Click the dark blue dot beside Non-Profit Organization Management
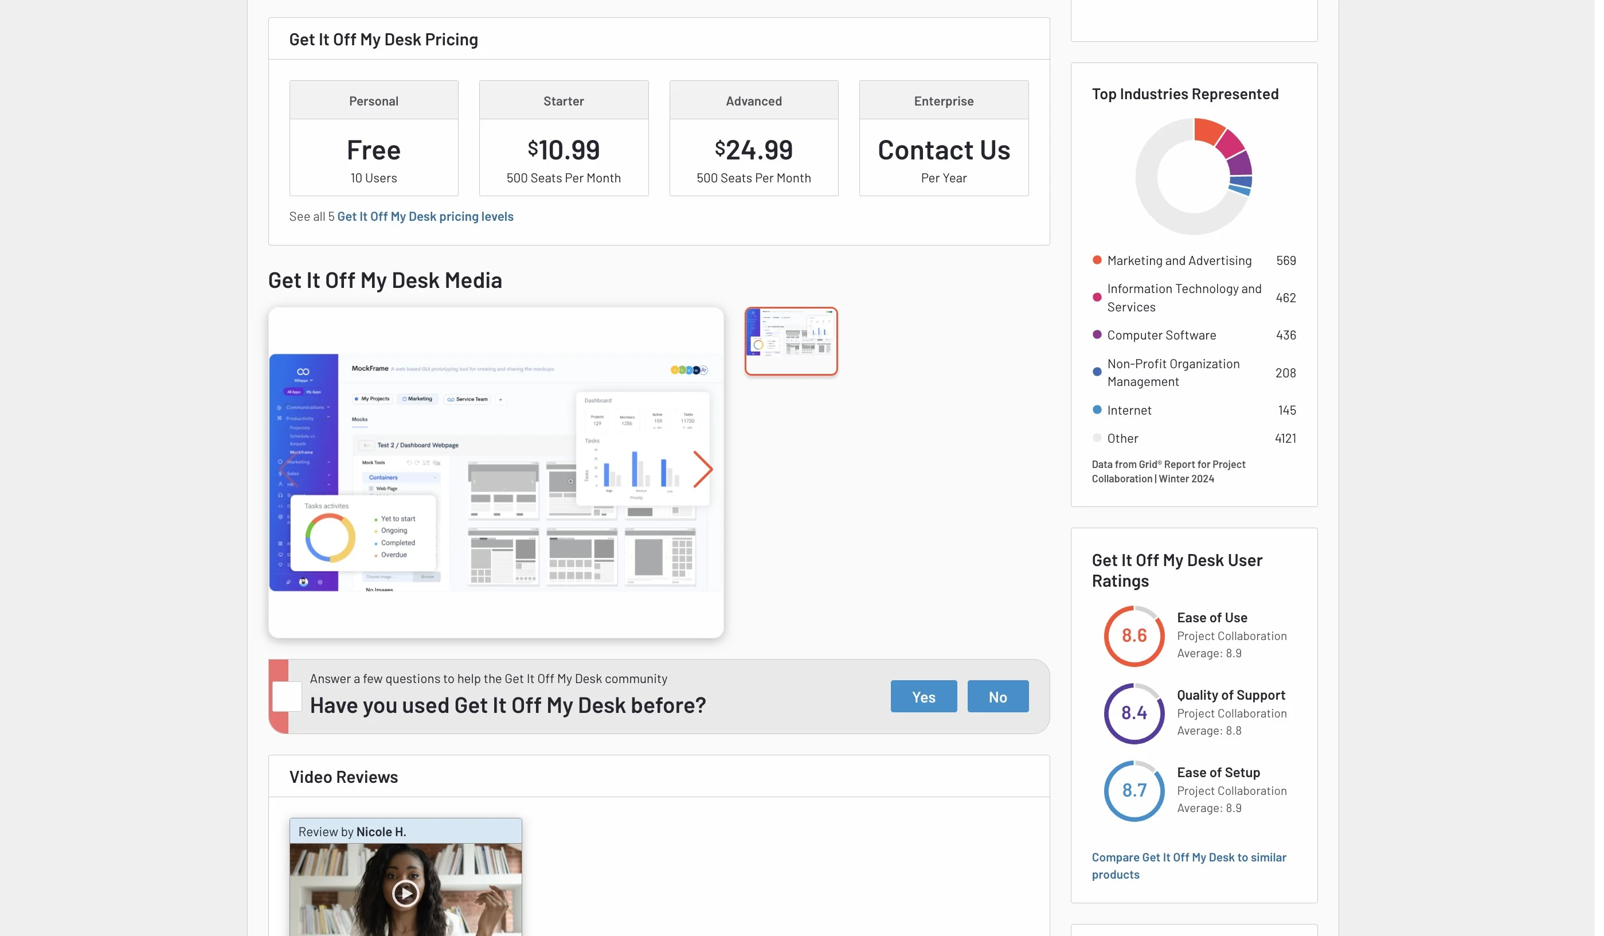The image size is (1604, 936). click(x=1097, y=372)
